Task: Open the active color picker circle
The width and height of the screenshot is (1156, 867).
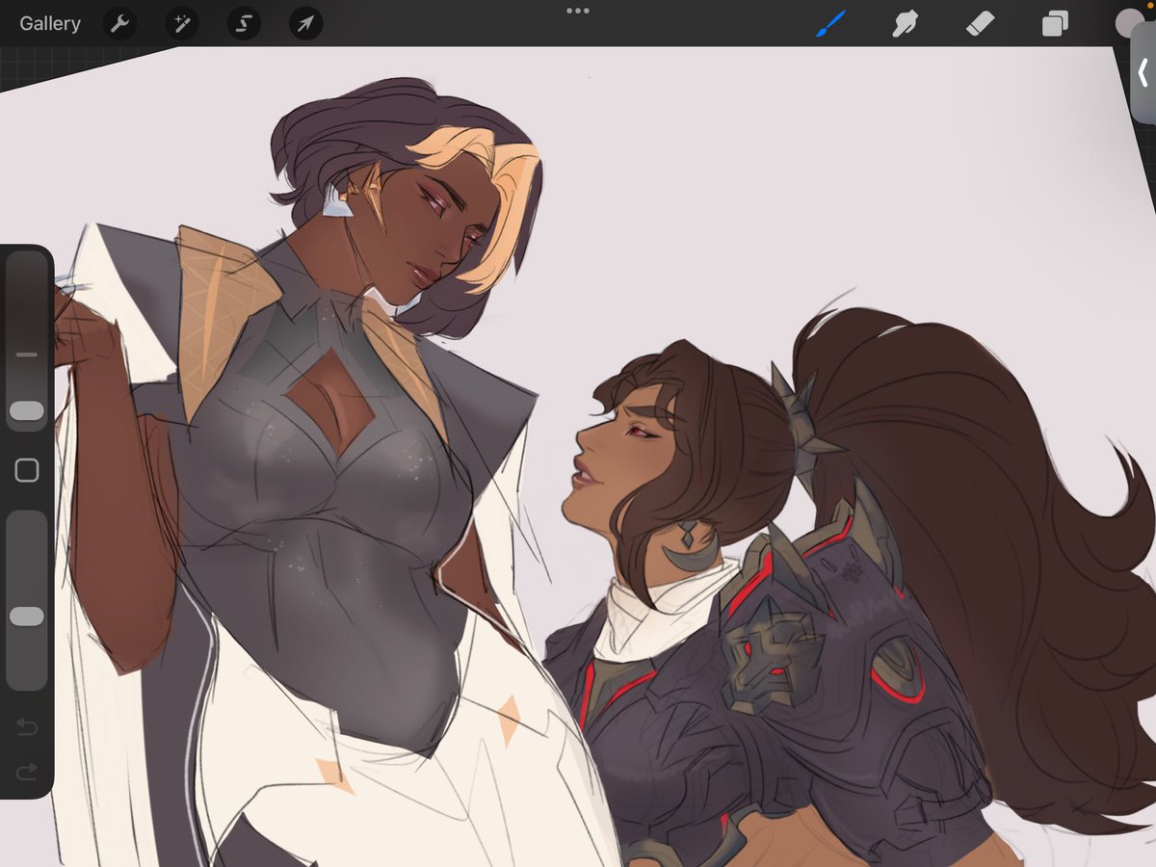Action: 1129,23
